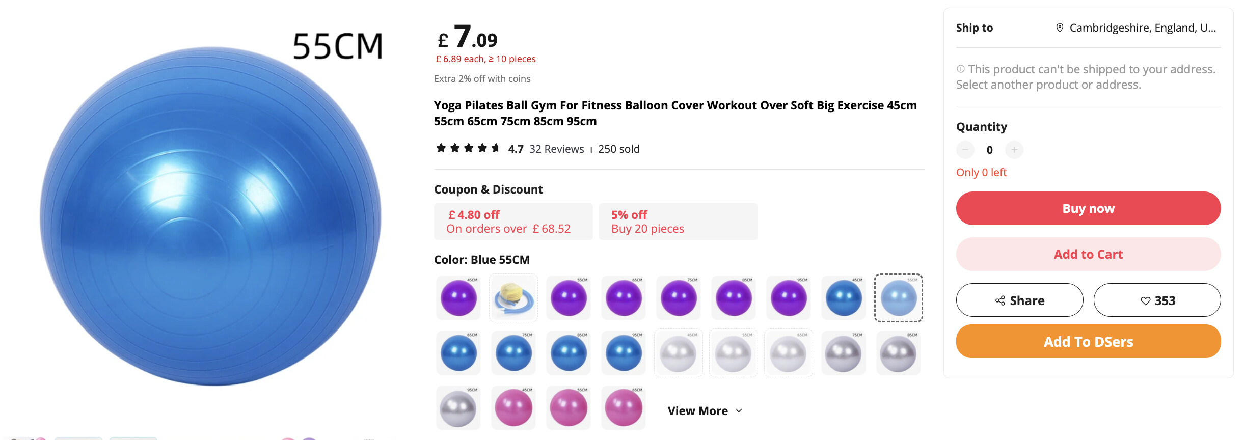Click the heart wishlist button showing 353
This screenshot has width=1244, height=440.
coord(1157,300)
